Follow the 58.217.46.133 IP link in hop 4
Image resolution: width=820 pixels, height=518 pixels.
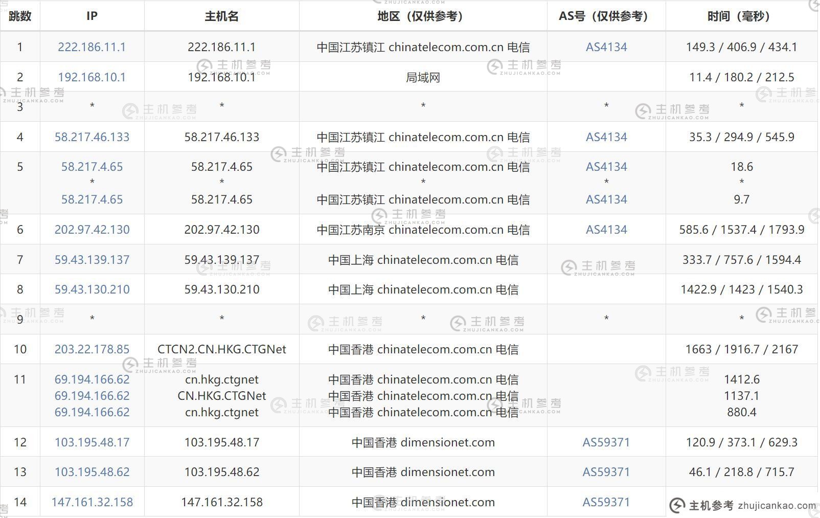(92, 137)
